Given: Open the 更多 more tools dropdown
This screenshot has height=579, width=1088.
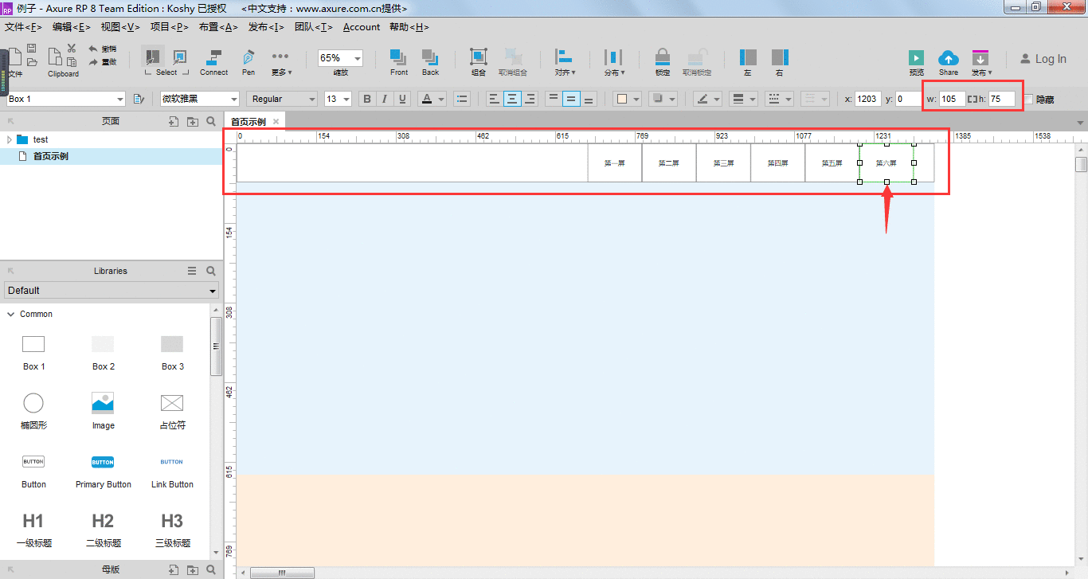Looking at the screenshot, I should pos(280,63).
